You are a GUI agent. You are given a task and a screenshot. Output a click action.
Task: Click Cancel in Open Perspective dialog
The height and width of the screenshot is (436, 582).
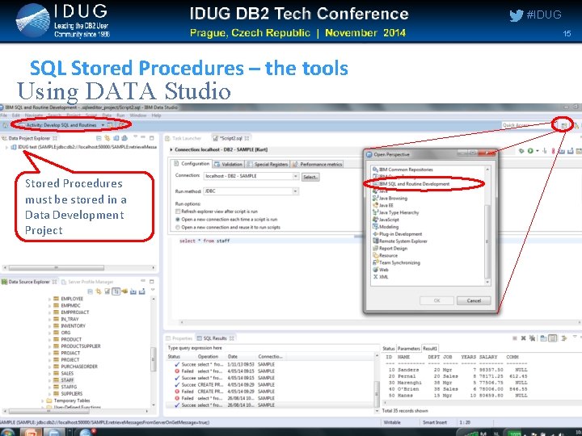click(474, 300)
